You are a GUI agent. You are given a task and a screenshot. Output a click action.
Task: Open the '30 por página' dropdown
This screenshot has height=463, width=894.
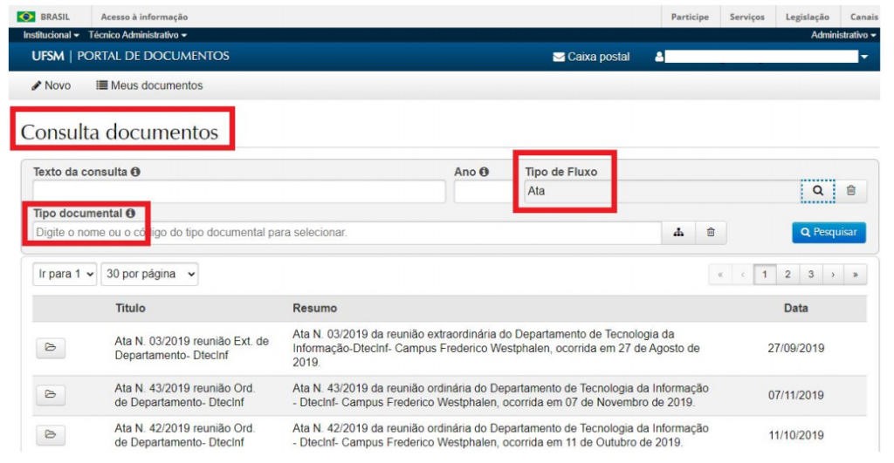click(150, 274)
